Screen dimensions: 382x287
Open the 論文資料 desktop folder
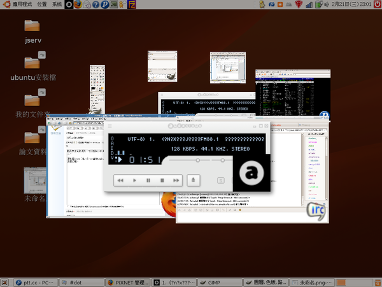32,137
